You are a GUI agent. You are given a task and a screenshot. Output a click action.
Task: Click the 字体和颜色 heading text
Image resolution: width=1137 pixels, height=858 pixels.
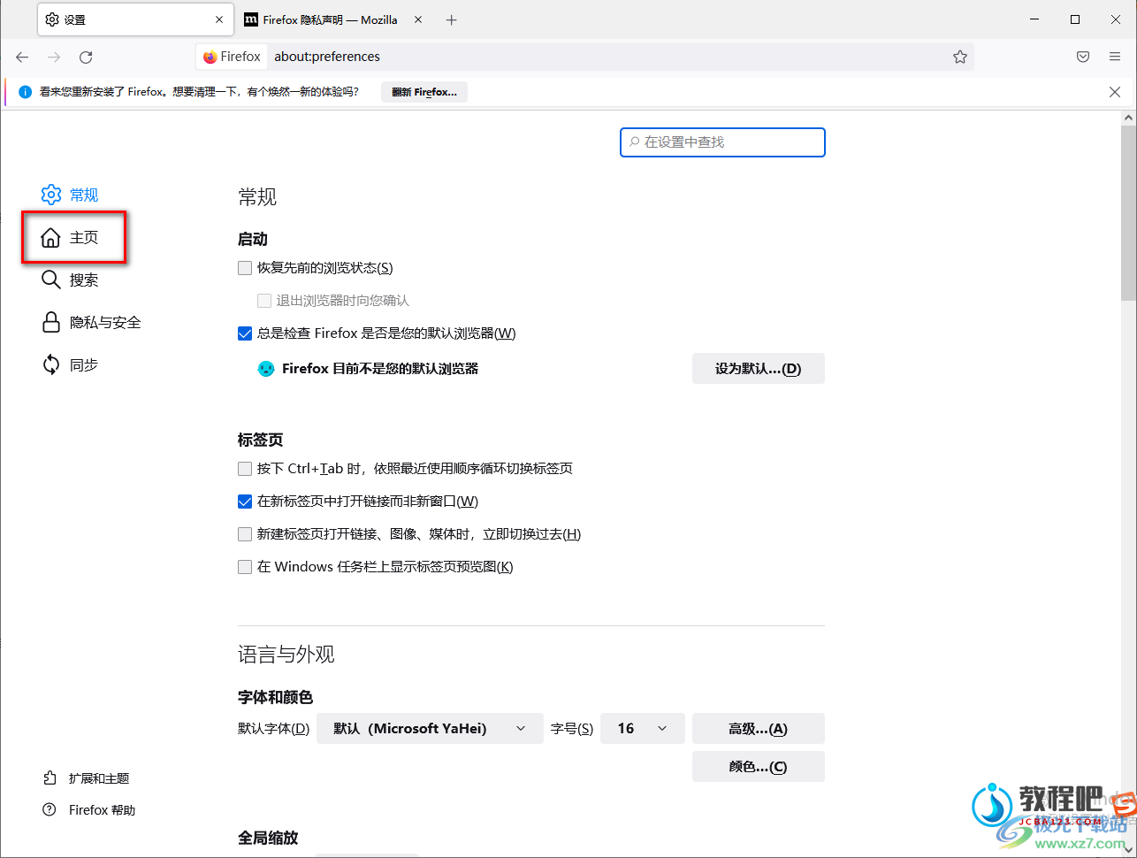[x=276, y=697]
